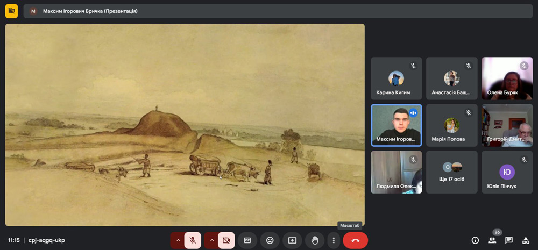Open the 'Ще 17 осіб' tile
This screenshot has height=250, width=538.
(452, 172)
